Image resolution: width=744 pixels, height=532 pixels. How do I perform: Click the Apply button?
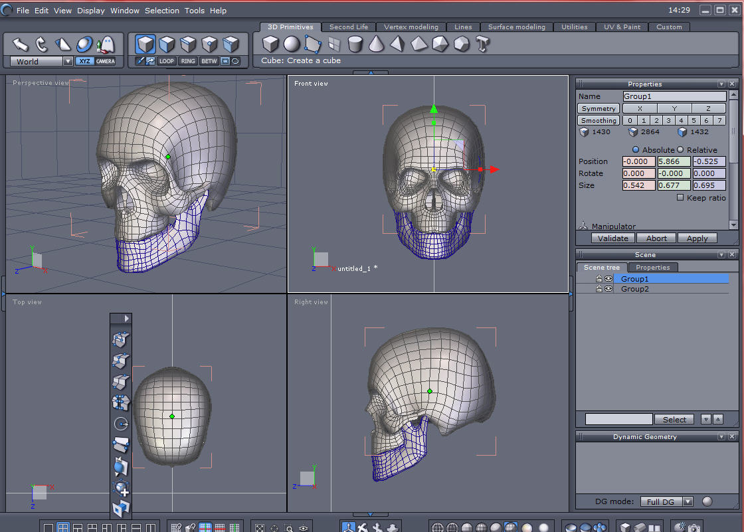tap(697, 238)
